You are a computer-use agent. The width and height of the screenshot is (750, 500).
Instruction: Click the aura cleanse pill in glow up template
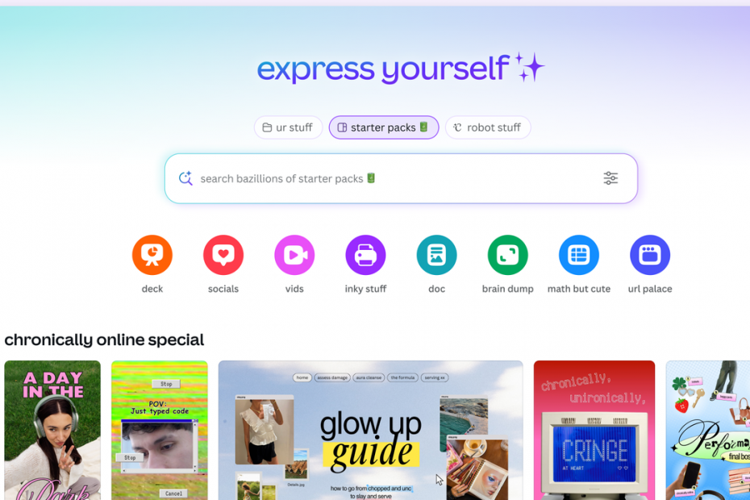[x=369, y=377]
